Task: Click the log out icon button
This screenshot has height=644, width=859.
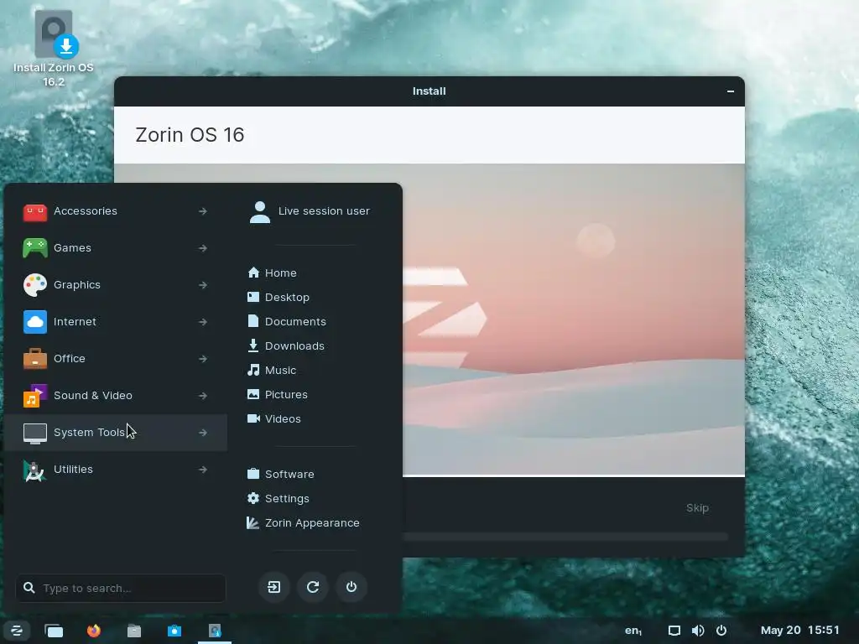Action: (274, 587)
